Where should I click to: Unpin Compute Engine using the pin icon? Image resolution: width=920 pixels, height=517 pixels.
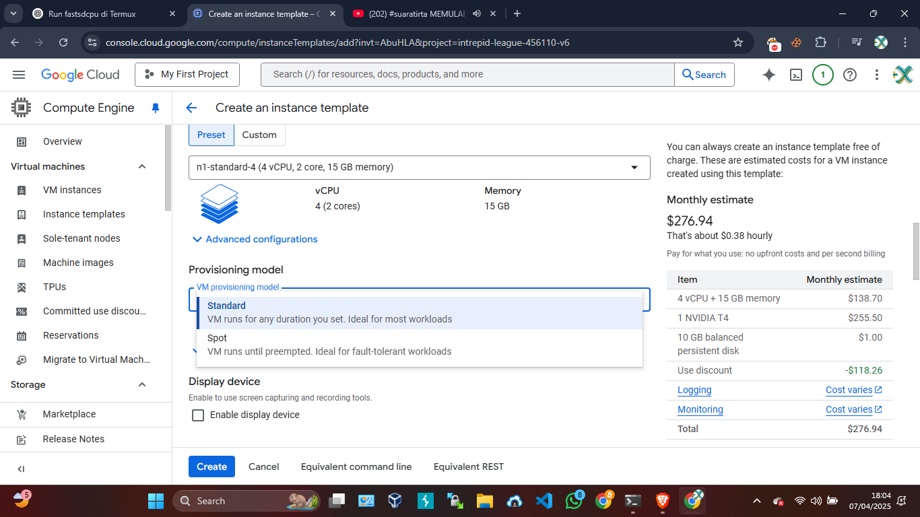coord(156,108)
